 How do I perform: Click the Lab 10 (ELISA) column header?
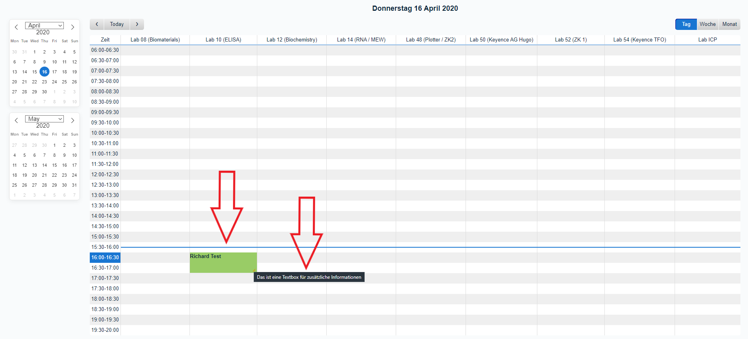[223, 40]
